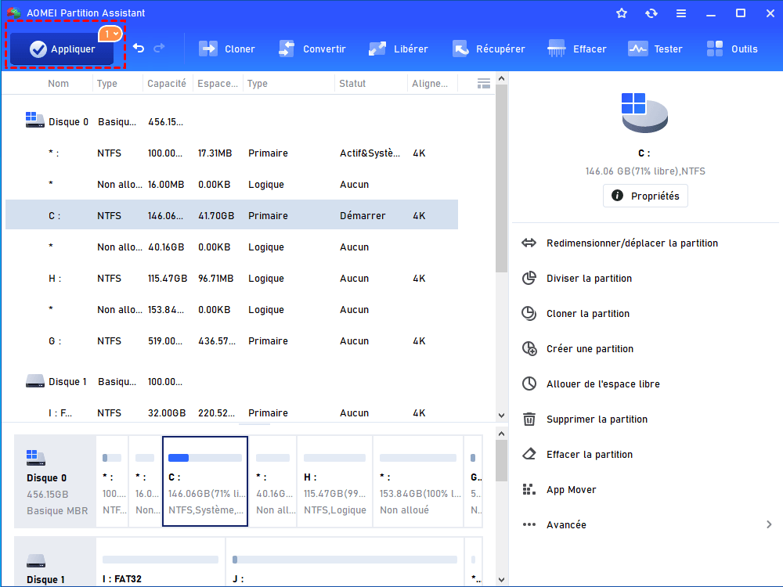The image size is (783, 587).
Task: Select partition H: row in list
Action: [232, 279]
